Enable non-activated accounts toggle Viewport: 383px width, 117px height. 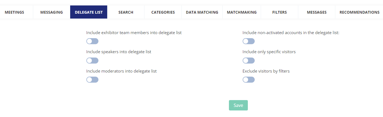tap(249, 41)
